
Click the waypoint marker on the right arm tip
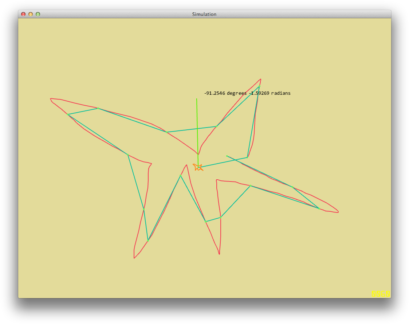pos(319,208)
